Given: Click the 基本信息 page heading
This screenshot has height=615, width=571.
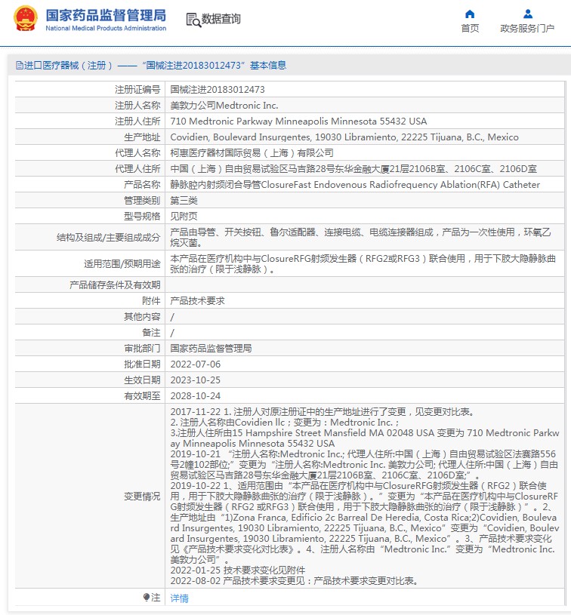Looking at the screenshot, I should click(268, 66).
